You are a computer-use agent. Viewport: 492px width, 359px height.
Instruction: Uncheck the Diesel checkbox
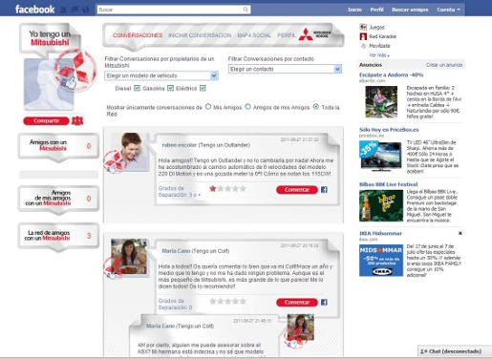point(137,88)
